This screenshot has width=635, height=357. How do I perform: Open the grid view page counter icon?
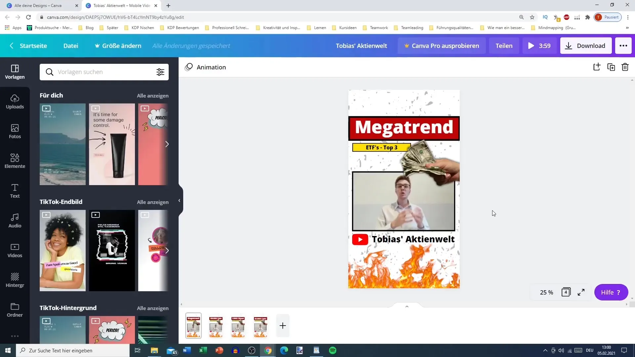click(566, 292)
